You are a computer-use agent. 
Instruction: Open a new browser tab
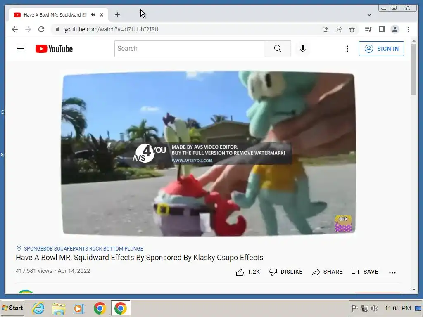(x=117, y=15)
